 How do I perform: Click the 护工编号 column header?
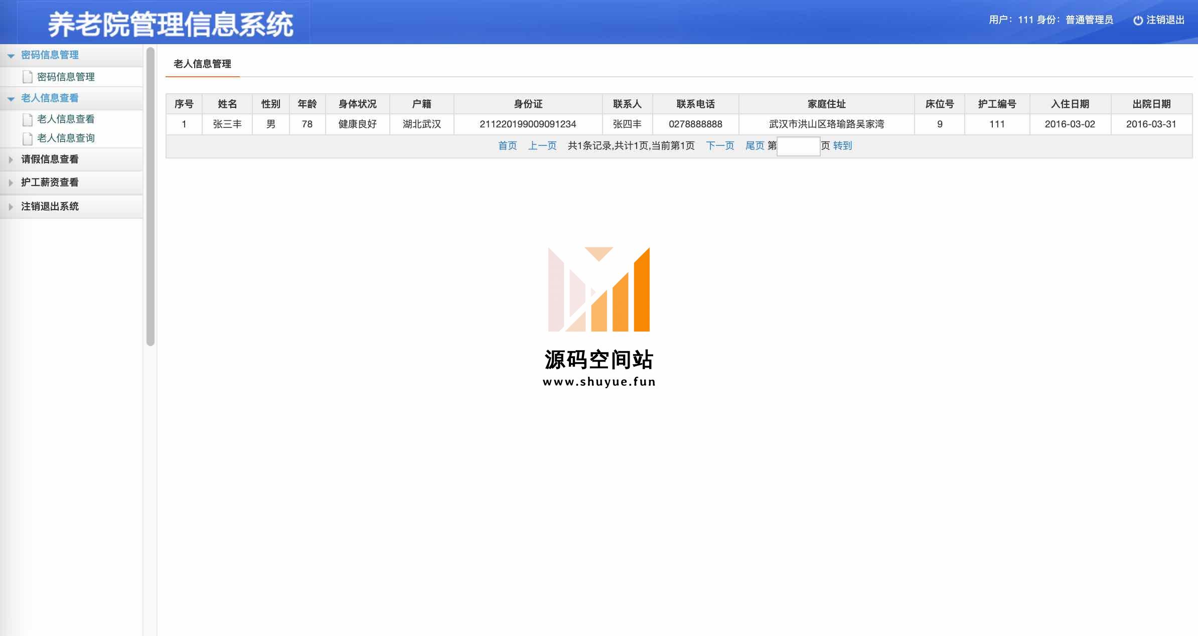(x=997, y=104)
